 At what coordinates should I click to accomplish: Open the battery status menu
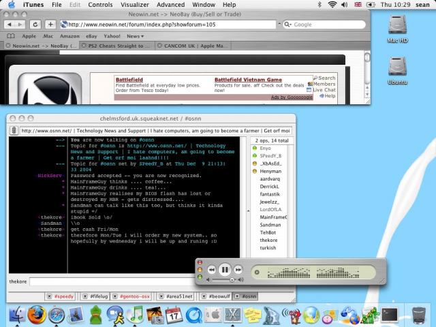pyautogui.click(x=371, y=5)
